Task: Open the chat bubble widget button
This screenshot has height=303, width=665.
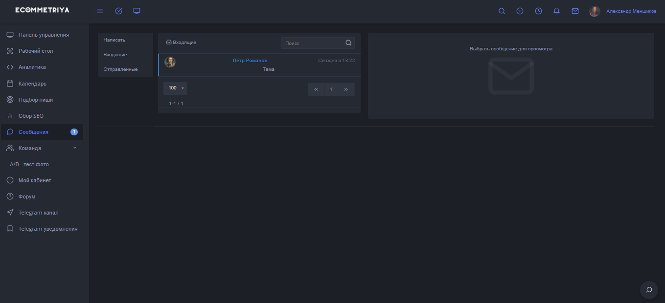Action: point(649,290)
